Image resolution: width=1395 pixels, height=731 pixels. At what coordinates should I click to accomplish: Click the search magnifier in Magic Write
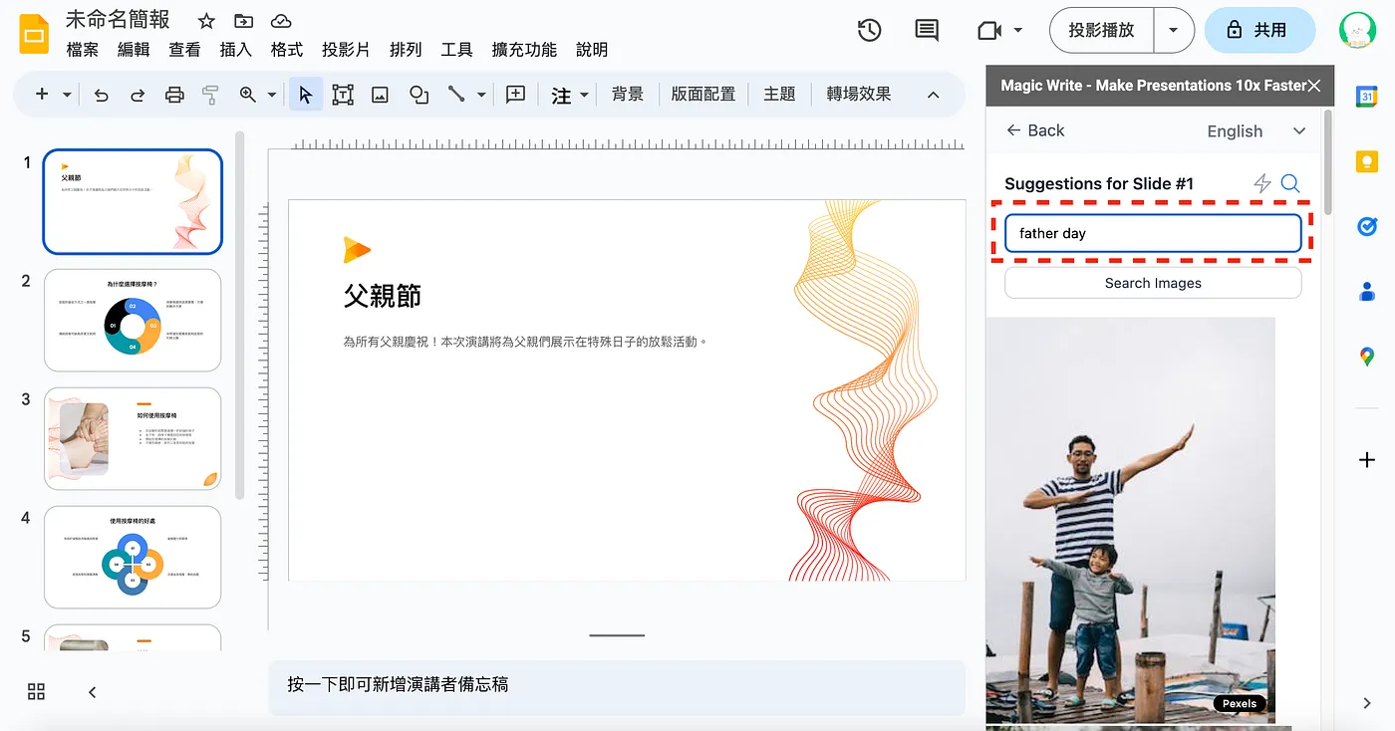coord(1290,183)
